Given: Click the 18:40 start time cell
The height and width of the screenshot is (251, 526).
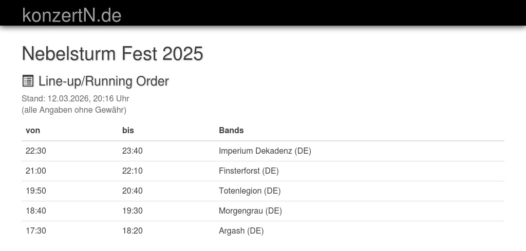Looking at the screenshot, I should 36,211.
